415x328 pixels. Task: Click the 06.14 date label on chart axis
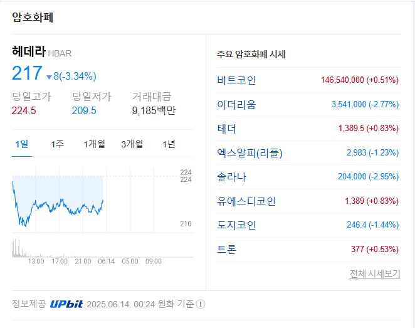(107, 262)
